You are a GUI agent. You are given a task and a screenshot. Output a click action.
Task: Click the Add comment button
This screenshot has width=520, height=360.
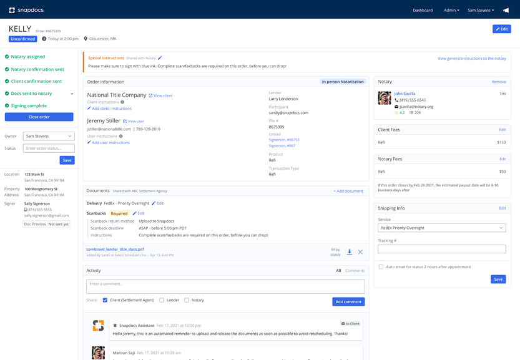[348, 301]
